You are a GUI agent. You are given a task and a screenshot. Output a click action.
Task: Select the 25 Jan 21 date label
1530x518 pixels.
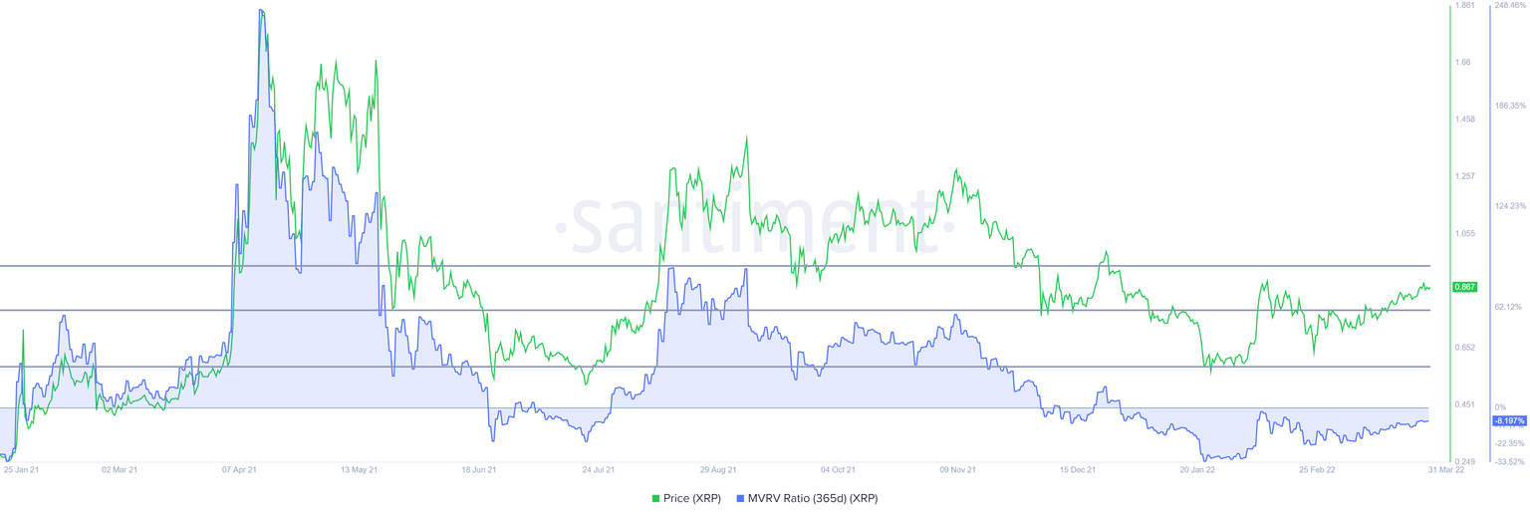point(21,468)
